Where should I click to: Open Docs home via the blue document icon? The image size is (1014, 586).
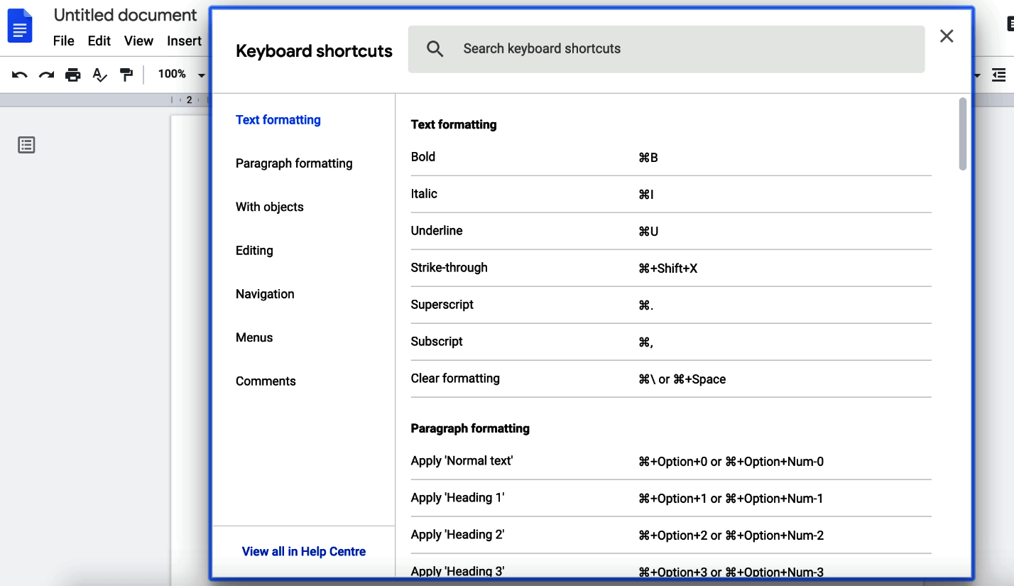20,26
